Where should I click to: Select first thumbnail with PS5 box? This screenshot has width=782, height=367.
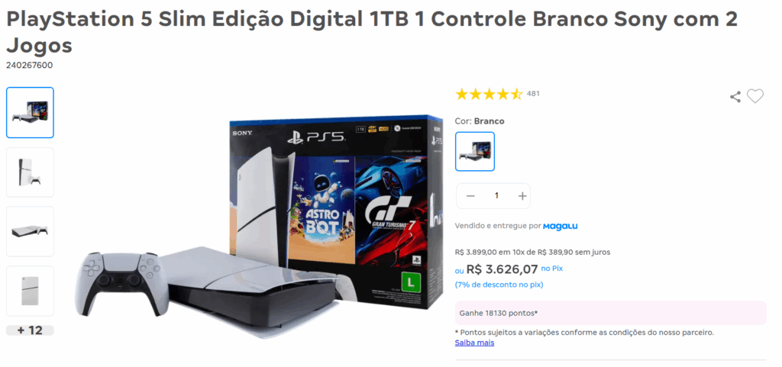(x=30, y=112)
